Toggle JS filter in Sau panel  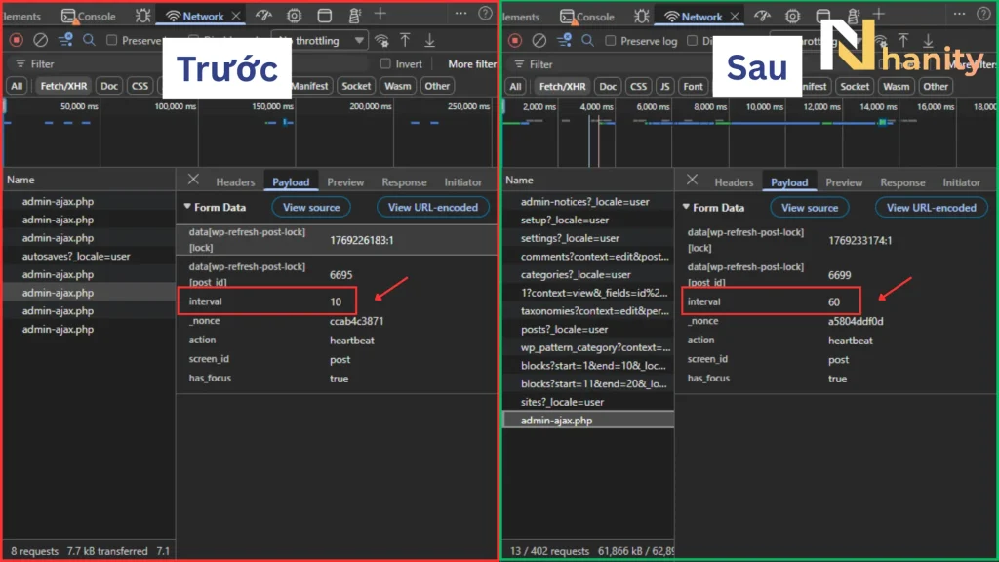point(665,87)
